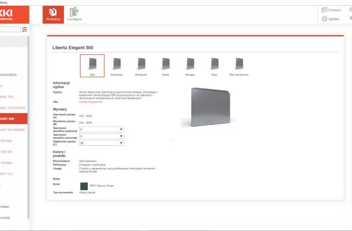Open the 500 GRANDE sidebar entry
The image size is (352, 231).
click(14, 130)
